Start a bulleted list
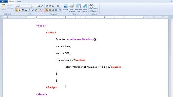173x97 pixels. tap(53, 6)
